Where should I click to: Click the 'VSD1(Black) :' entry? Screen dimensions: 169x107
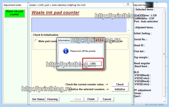pyautogui.click(x=143, y=75)
